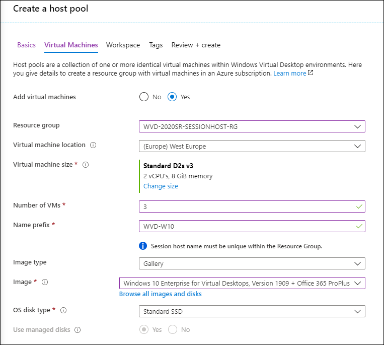Image resolution: width=384 pixels, height=345 pixels.
Task: Choose No for Use managed disks
Action: coord(173,329)
